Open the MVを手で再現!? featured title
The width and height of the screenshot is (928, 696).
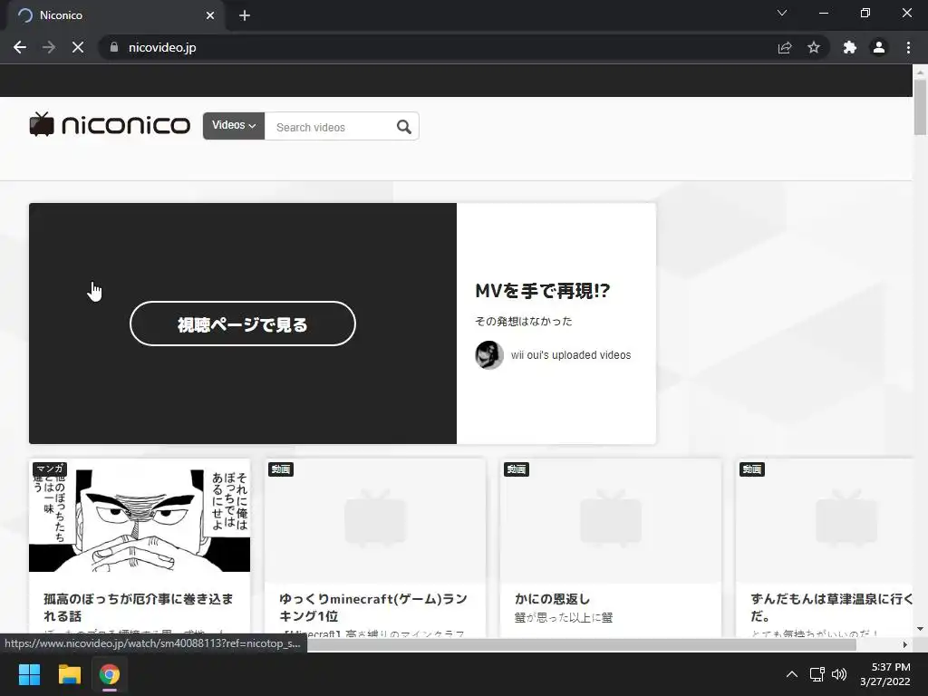tap(542, 291)
